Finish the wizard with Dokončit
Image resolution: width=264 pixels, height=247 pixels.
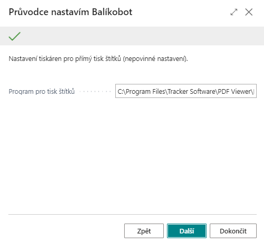pyautogui.click(x=233, y=231)
